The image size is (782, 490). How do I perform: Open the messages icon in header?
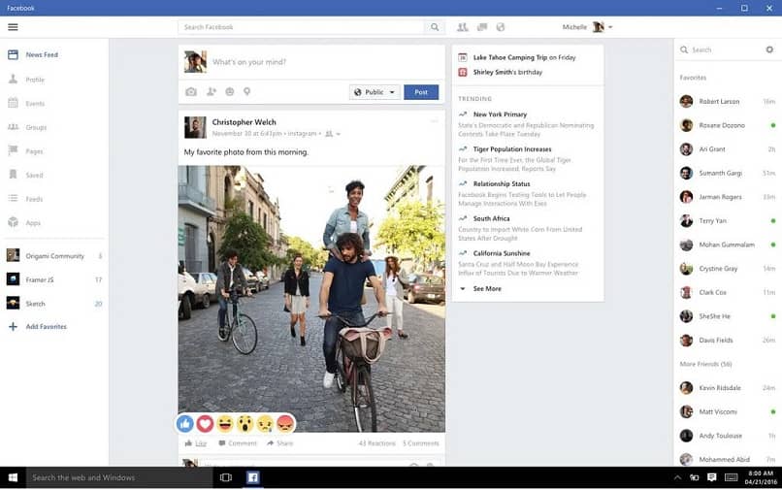(x=482, y=27)
